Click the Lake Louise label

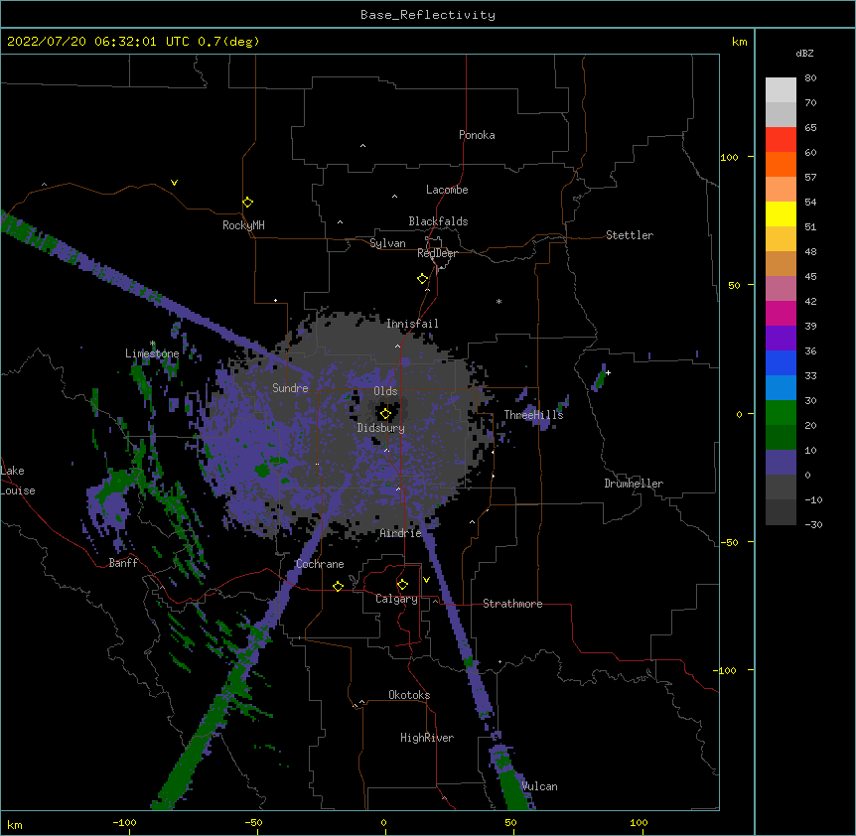pos(16,481)
